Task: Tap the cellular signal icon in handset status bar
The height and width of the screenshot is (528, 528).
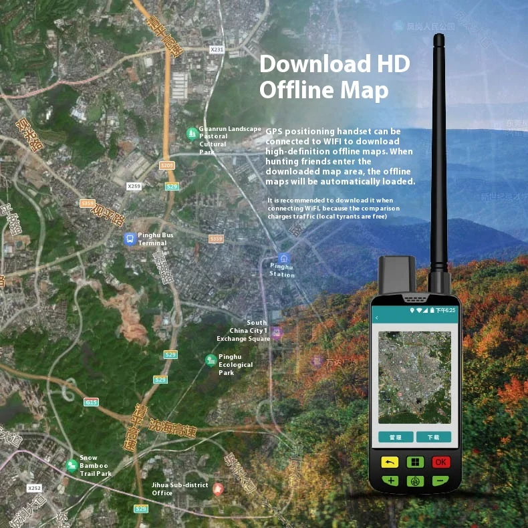Action: click(x=425, y=310)
